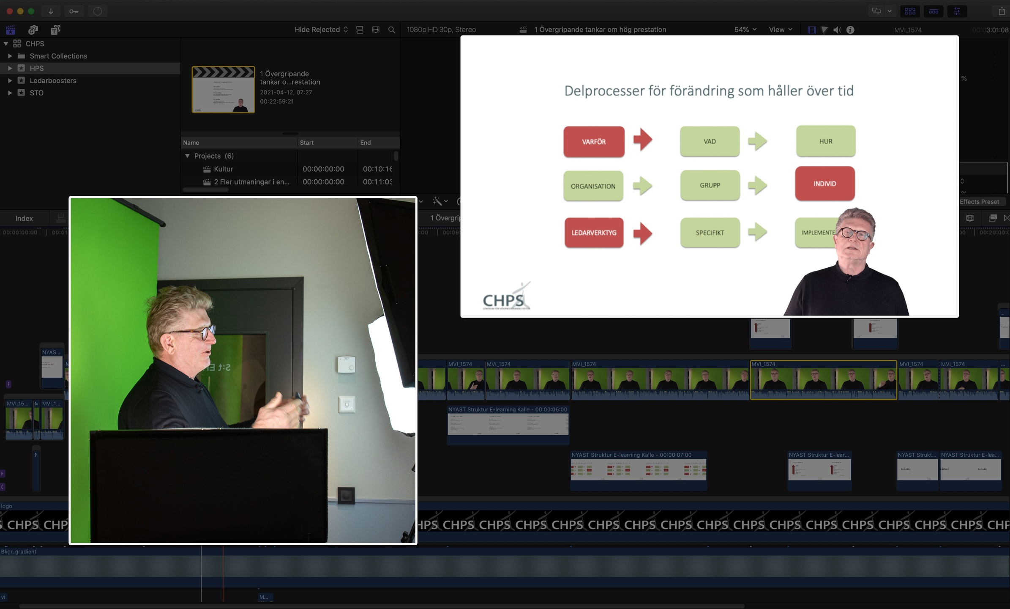Open the Info inspector icon

[x=850, y=30]
